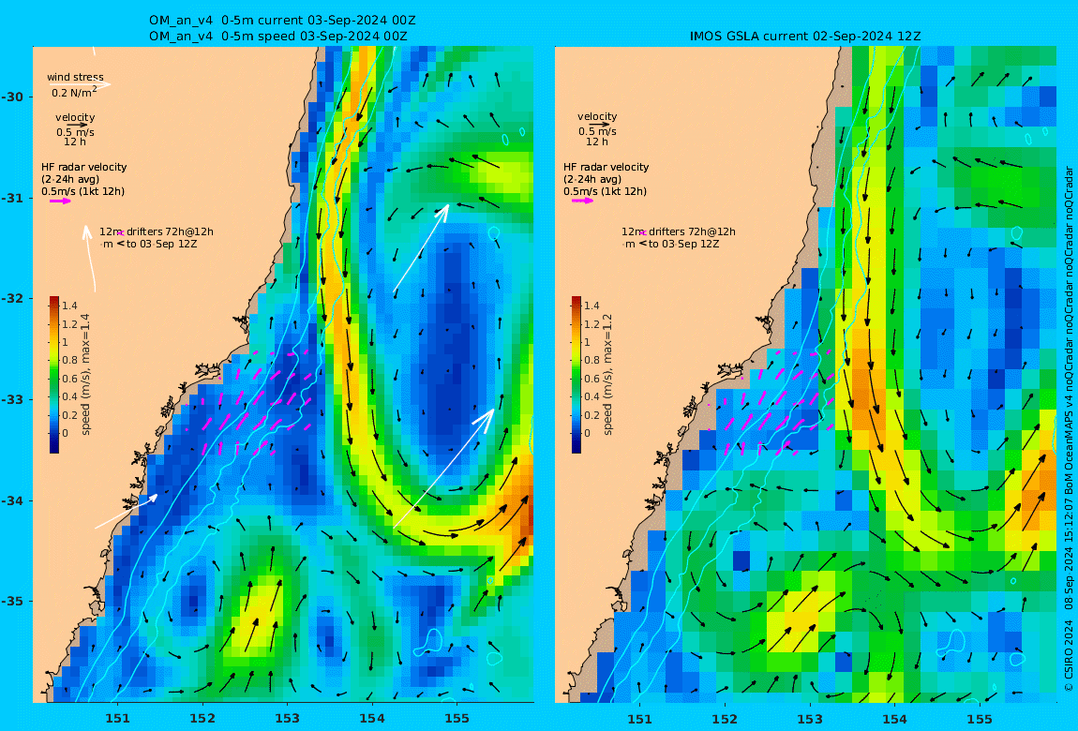Click the 'speed (m/s), max=1.2' color bar label
Screen dimensions: 1078x731
[x=607, y=375]
